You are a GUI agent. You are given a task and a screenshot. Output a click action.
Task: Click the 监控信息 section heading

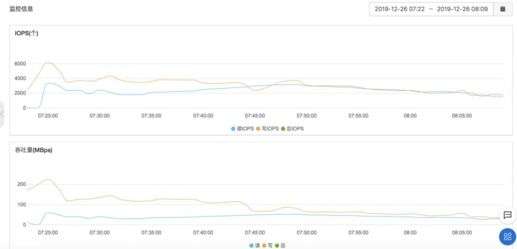[22, 9]
